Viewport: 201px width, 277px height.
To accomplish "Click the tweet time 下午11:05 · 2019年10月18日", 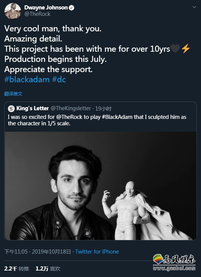I will [38, 252].
